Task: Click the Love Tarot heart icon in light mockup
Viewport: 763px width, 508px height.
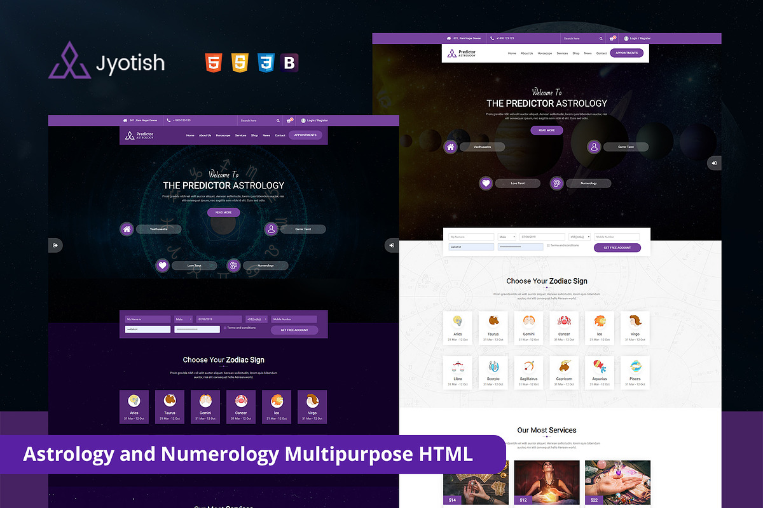Action: (486, 183)
